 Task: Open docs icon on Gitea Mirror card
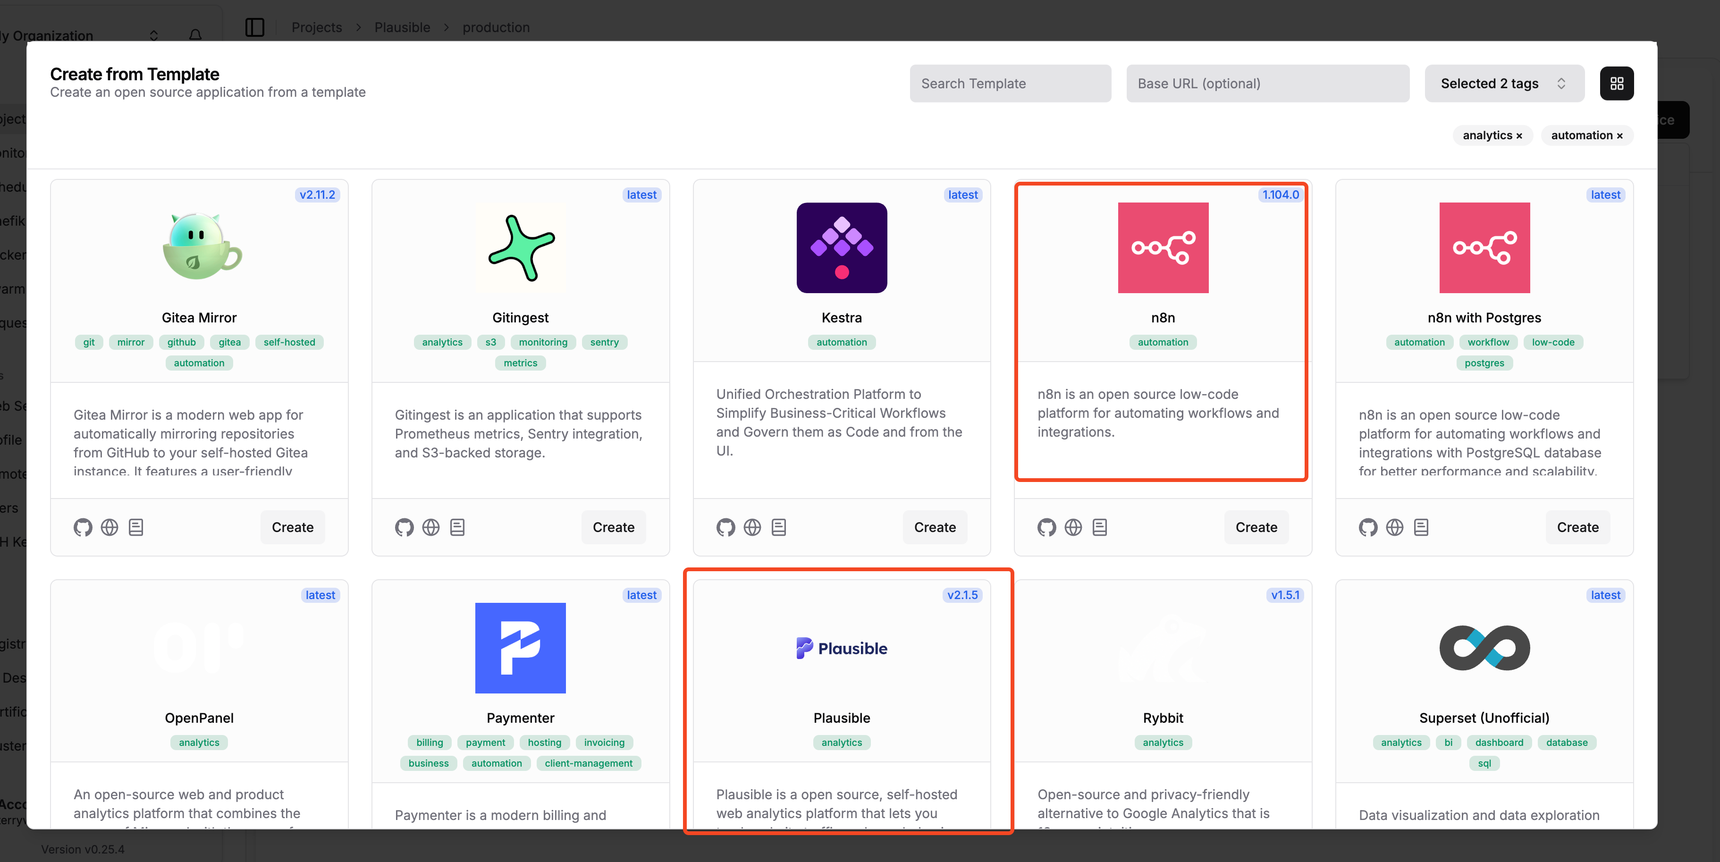136,527
